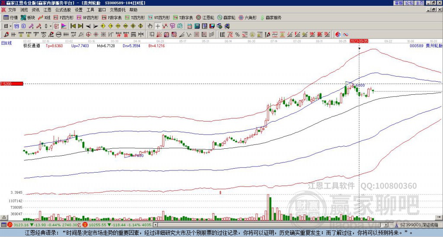Open the 文件 menu
Image resolution: width=443 pixels, height=237 pixels.
[12, 10]
